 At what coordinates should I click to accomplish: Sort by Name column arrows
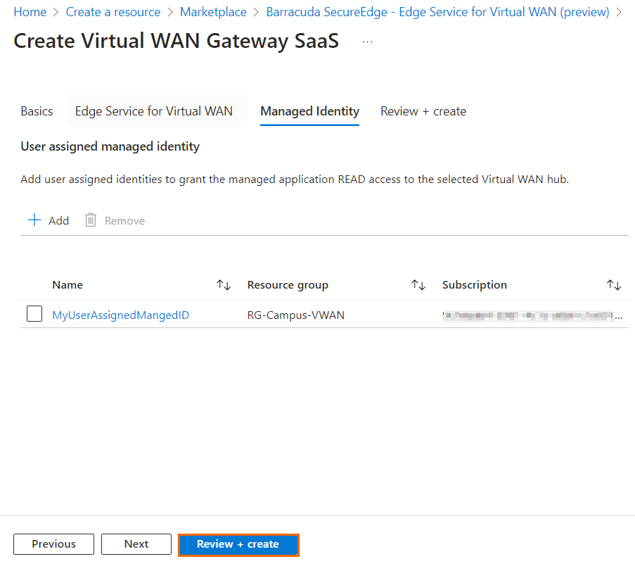point(224,285)
